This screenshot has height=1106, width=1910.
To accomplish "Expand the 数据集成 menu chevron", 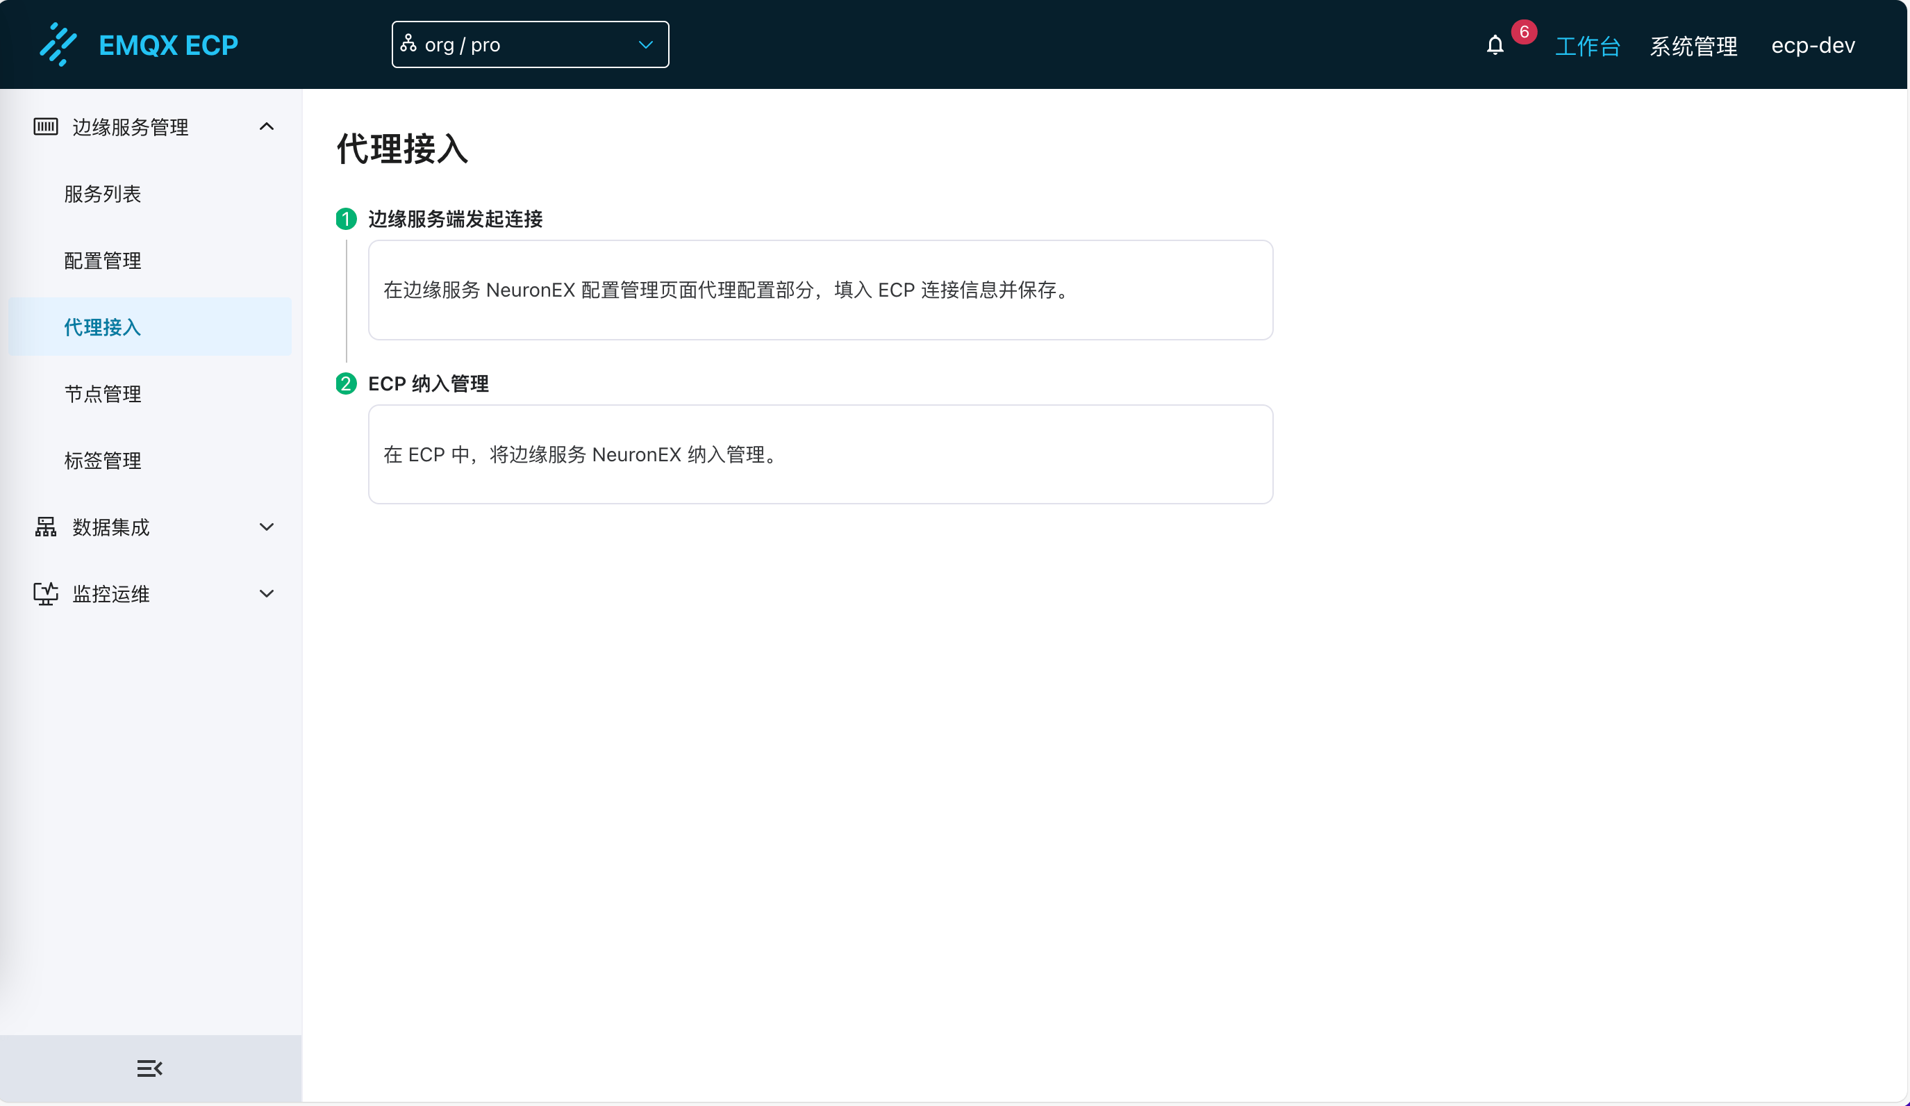I will (x=266, y=527).
